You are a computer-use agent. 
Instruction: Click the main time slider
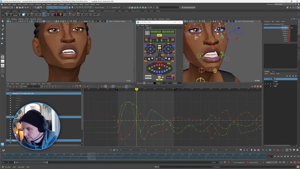point(135,156)
